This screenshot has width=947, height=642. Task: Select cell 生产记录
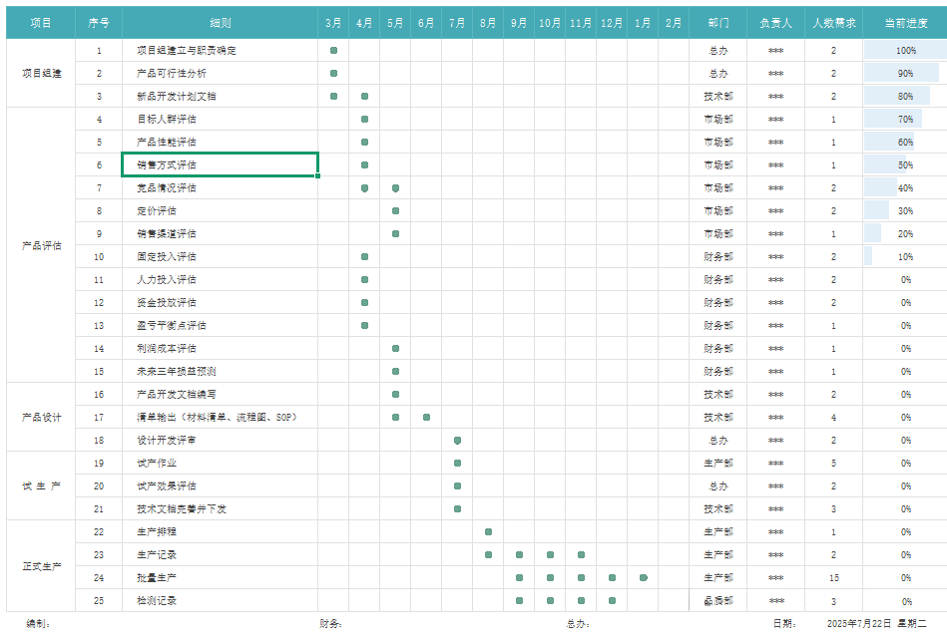(x=220, y=555)
